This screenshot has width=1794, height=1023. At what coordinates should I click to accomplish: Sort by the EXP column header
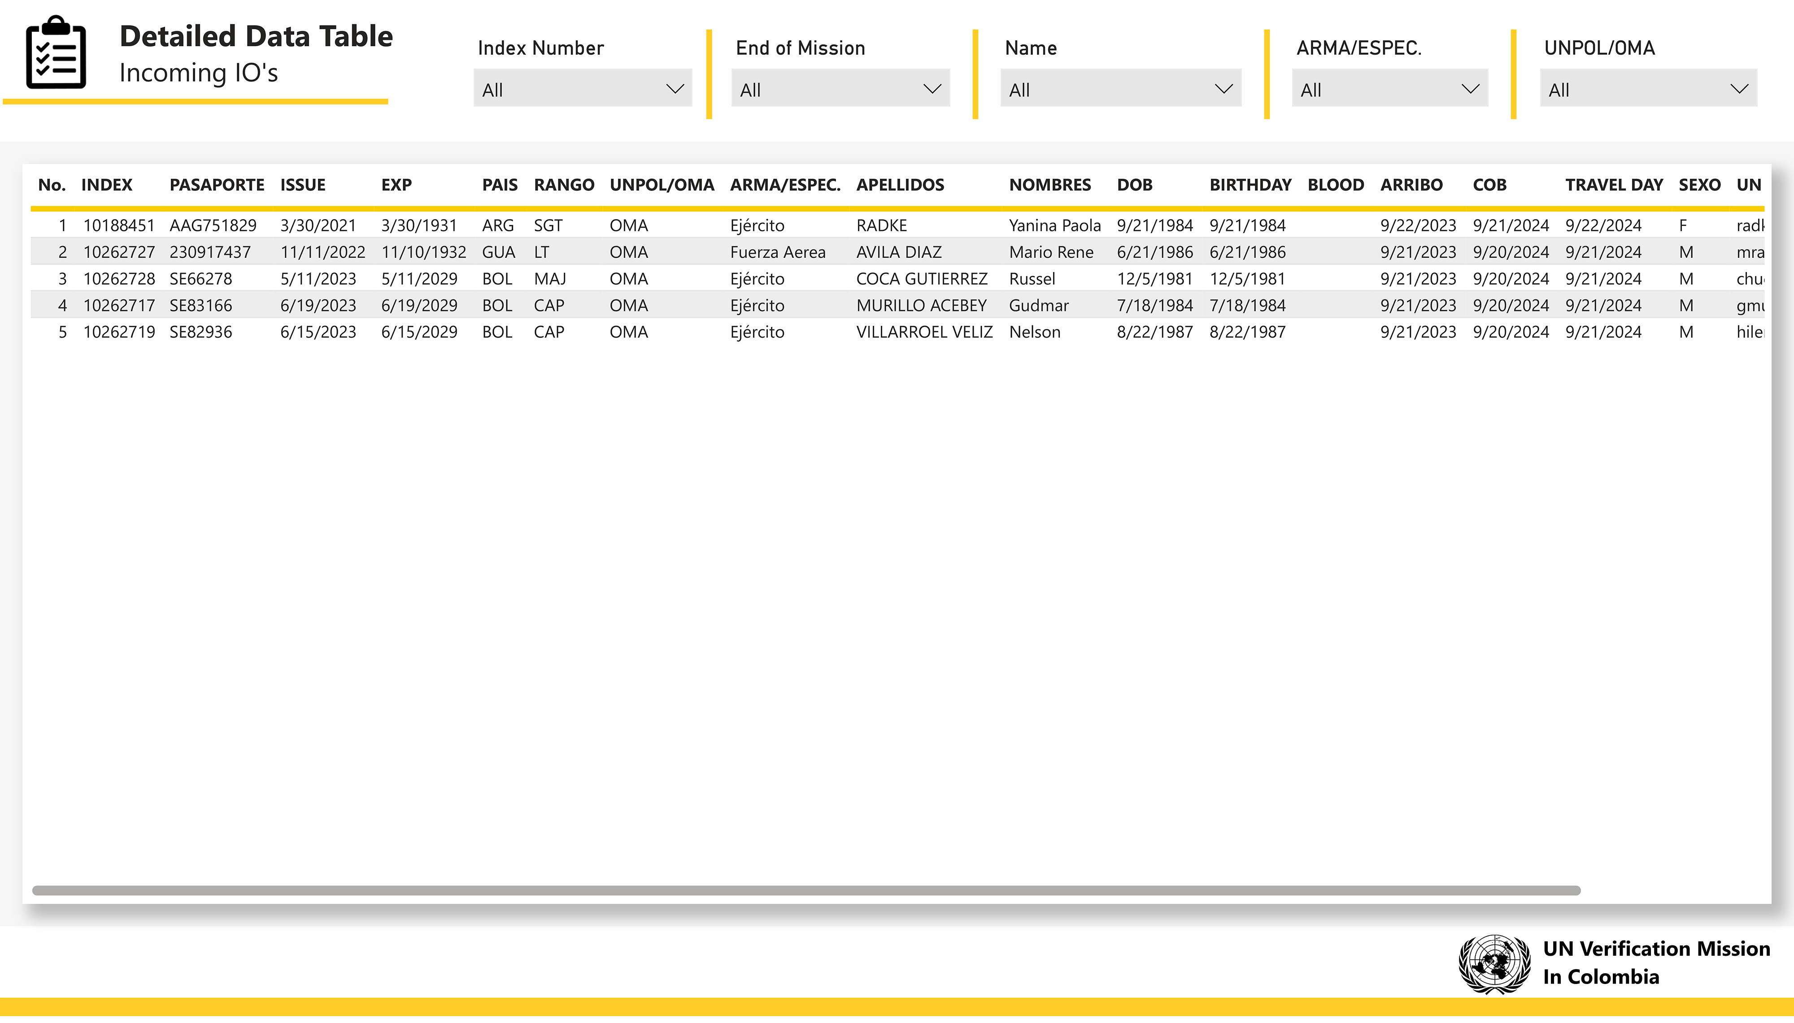point(396,185)
